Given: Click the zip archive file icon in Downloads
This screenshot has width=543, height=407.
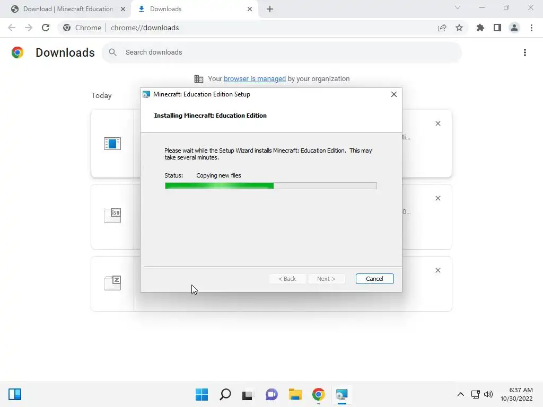Looking at the screenshot, I should (112, 283).
